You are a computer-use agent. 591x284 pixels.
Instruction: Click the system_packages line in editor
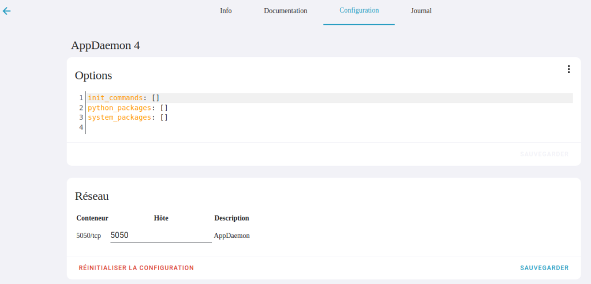tap(330, 118)
